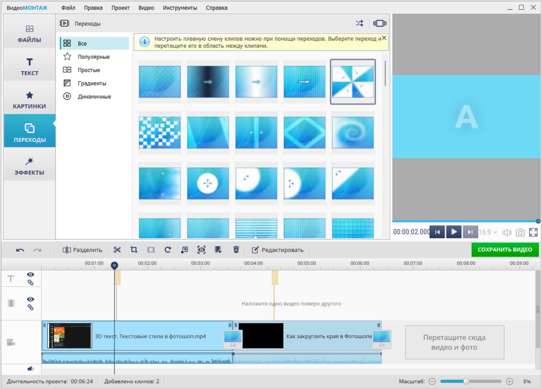The width and height of the screenshot is (542, 389).
Task: Open the Инструменты menu
Action: 180,8
